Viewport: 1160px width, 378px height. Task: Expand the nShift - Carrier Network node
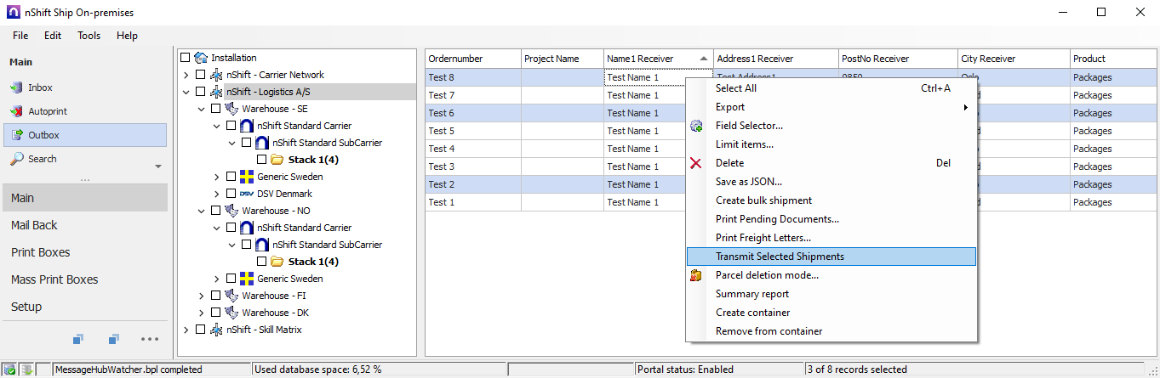(x=186, y=75)
